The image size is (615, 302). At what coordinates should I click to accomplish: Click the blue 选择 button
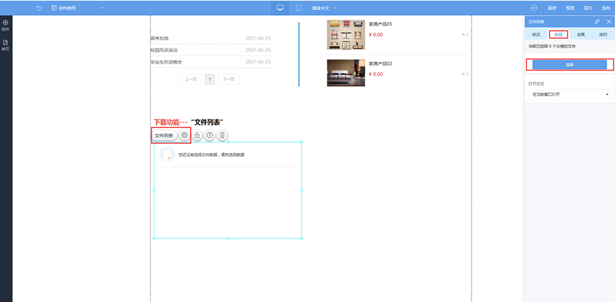tap(569, 65)
